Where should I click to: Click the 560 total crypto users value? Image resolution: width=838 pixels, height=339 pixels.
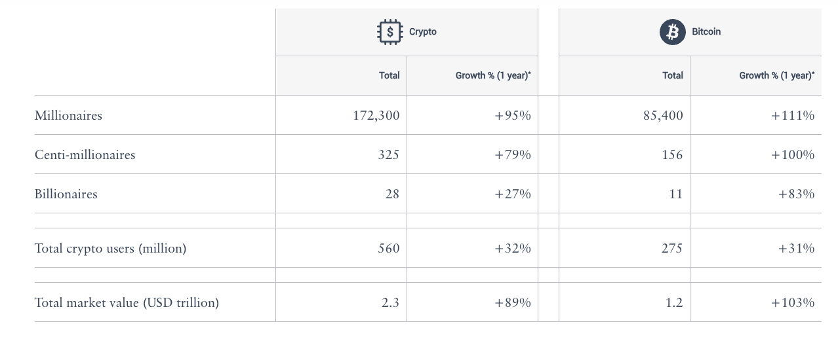[x=388, y=249]
